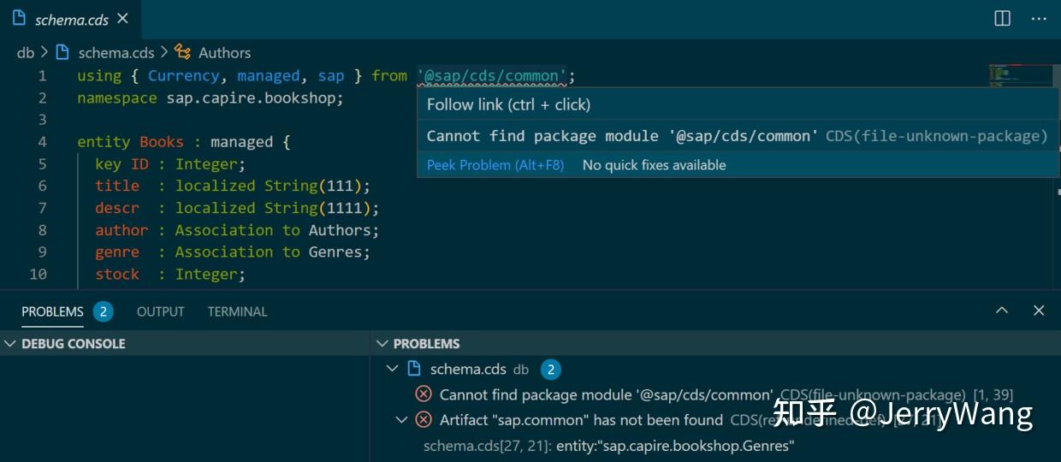Click the db folder in breadcrumb

pos(26,52)
